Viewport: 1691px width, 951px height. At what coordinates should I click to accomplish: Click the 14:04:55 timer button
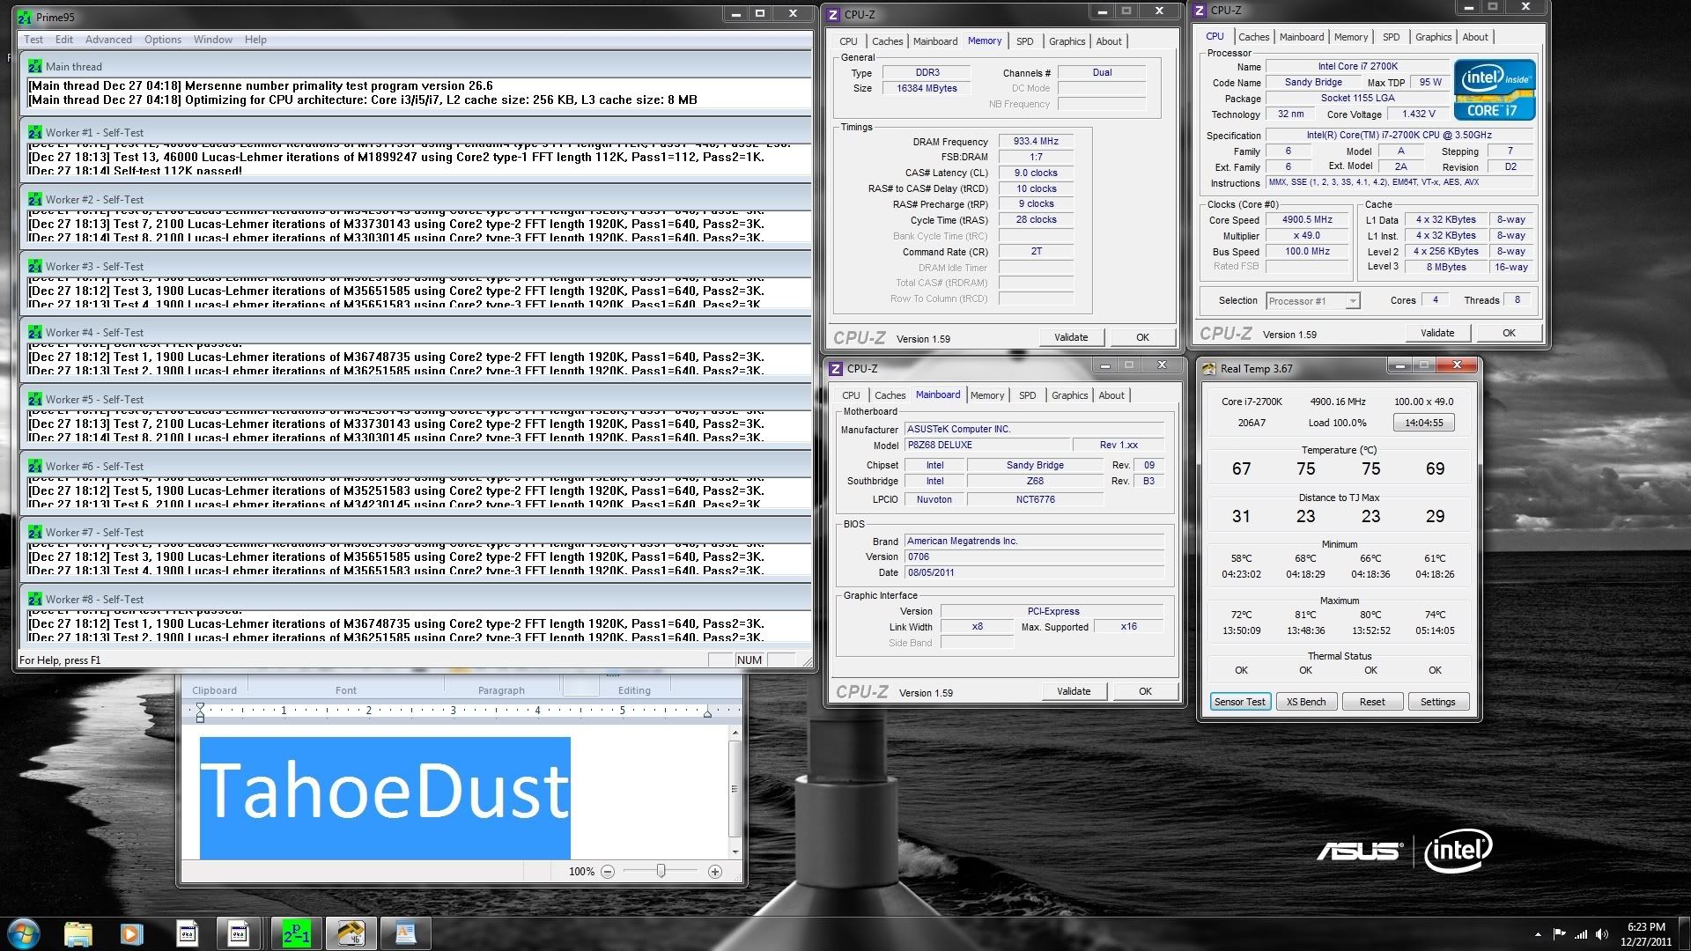tap(1424, 423)
